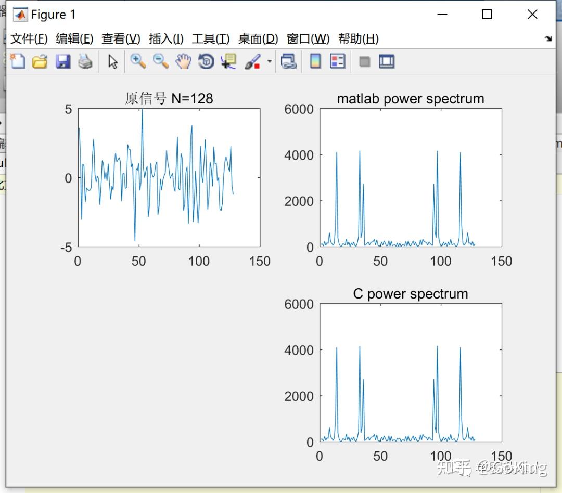Open the 窗口(W) menu
This screenshot has width=562, height=493.
tap(308, 38)
